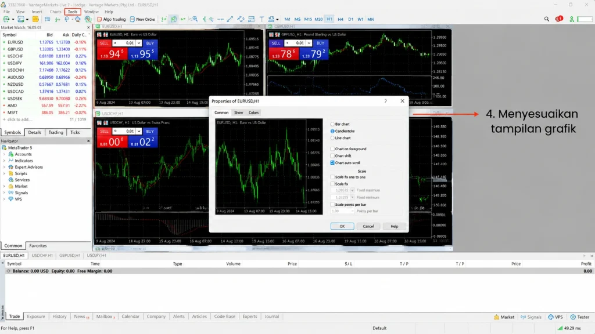Enable Scale fix one to one checkbox
595x334 pixels.
point(332,177)
